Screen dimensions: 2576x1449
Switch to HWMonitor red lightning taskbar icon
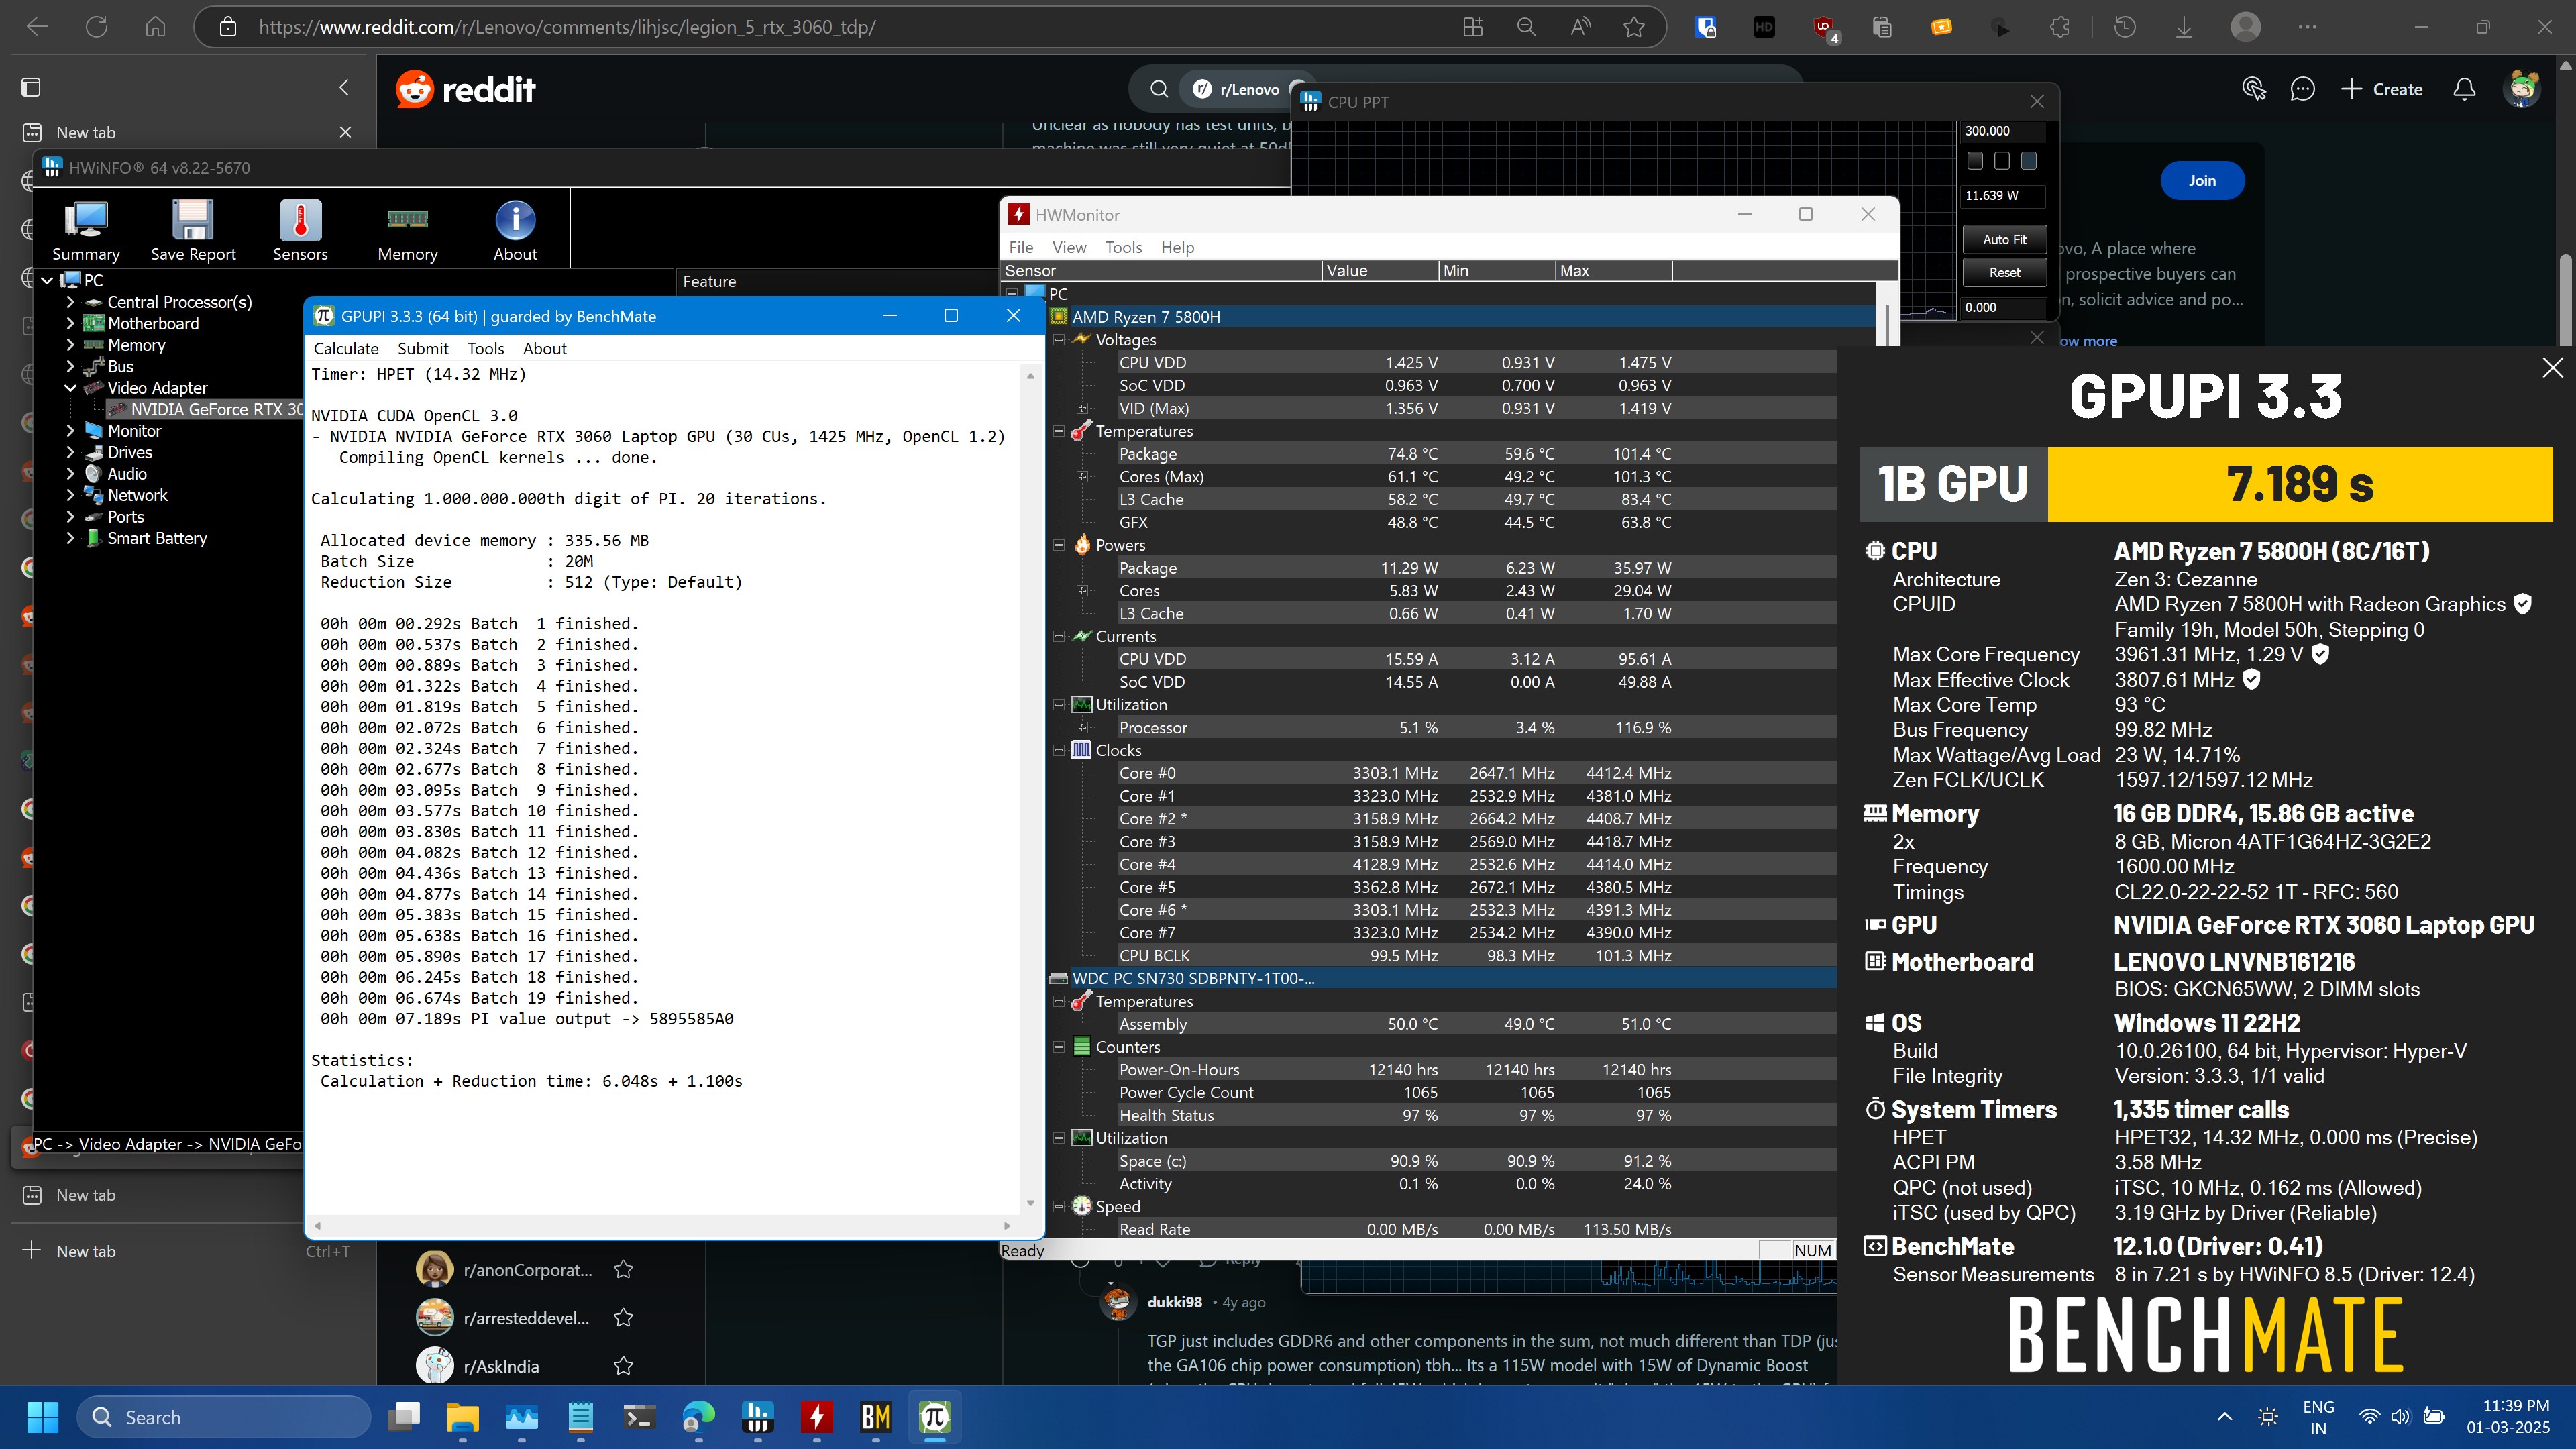tap(816, 1416)
